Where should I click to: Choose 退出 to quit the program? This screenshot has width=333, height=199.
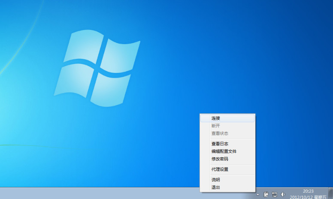point(227,187)
